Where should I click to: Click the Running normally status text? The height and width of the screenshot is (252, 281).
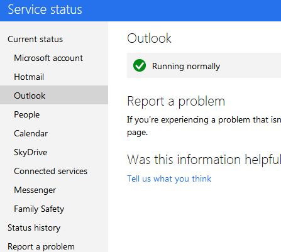pos(186,66)
